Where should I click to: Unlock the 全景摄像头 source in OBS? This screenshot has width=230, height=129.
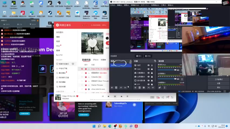152,77
